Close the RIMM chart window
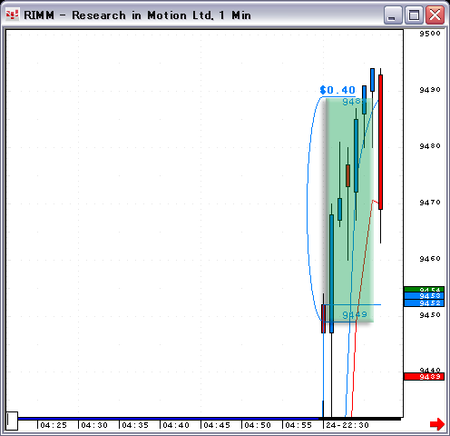The width and height of the screenshot is (450, 436). point(435,15)
